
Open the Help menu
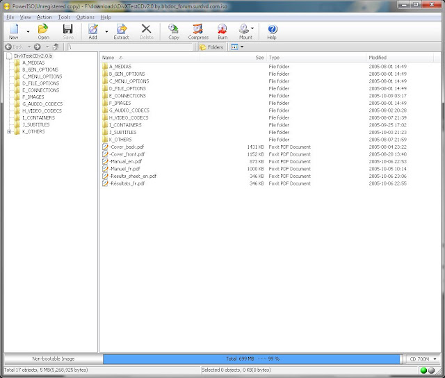click(106, 17)
